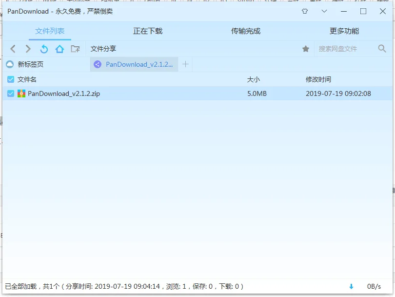
Task: Click the 0B/s speed indicator
Action: click(x=374, y=286)
